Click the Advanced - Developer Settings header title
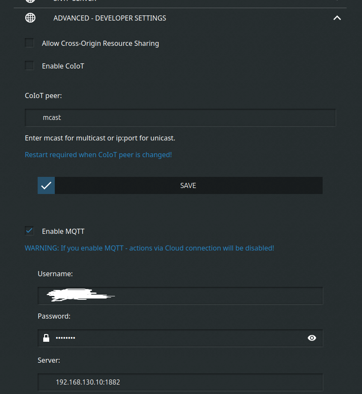The image size is (362, 394). (x=110, y=18)
